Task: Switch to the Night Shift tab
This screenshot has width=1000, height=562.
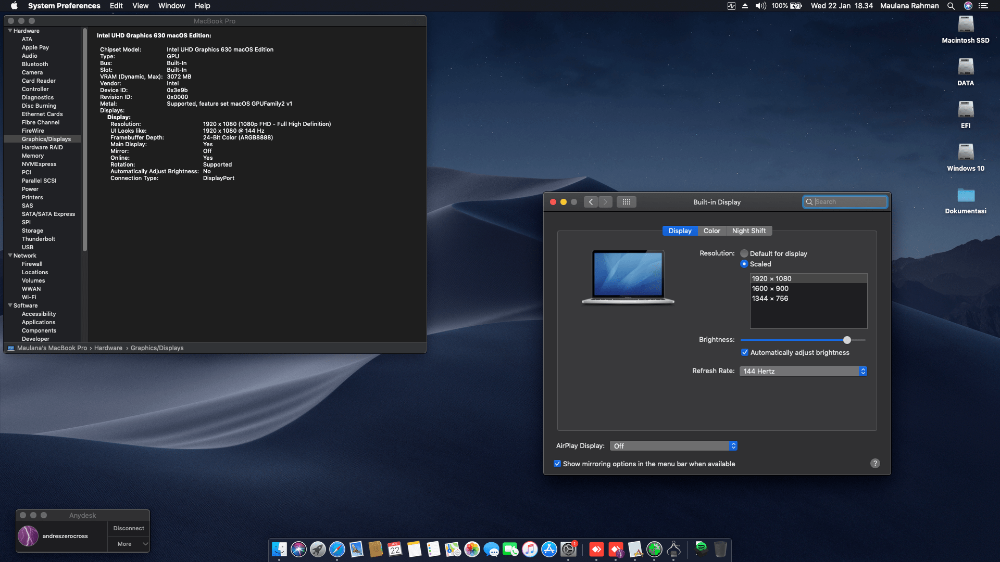Action: (749, 231)
